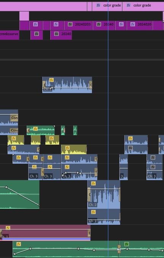Screen dimensions: 164x258
Task: Click the fx badge on the 20240 clip in the creekssurve track
Action: 56,34
